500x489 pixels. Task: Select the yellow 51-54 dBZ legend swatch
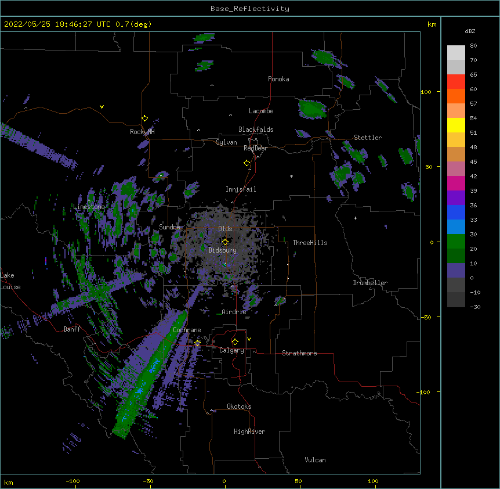456,125
